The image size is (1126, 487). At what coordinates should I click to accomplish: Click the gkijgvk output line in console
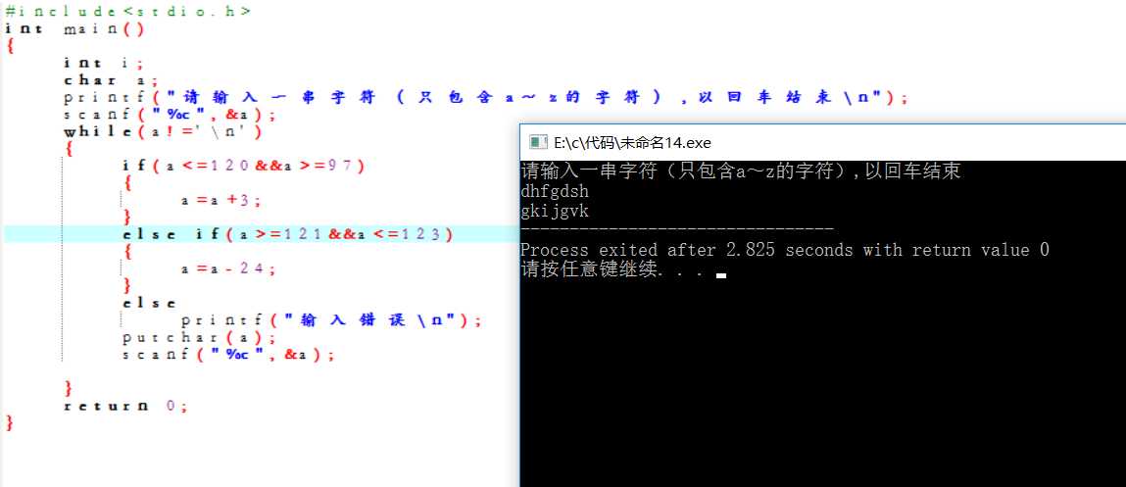click(x=555, y=212)
